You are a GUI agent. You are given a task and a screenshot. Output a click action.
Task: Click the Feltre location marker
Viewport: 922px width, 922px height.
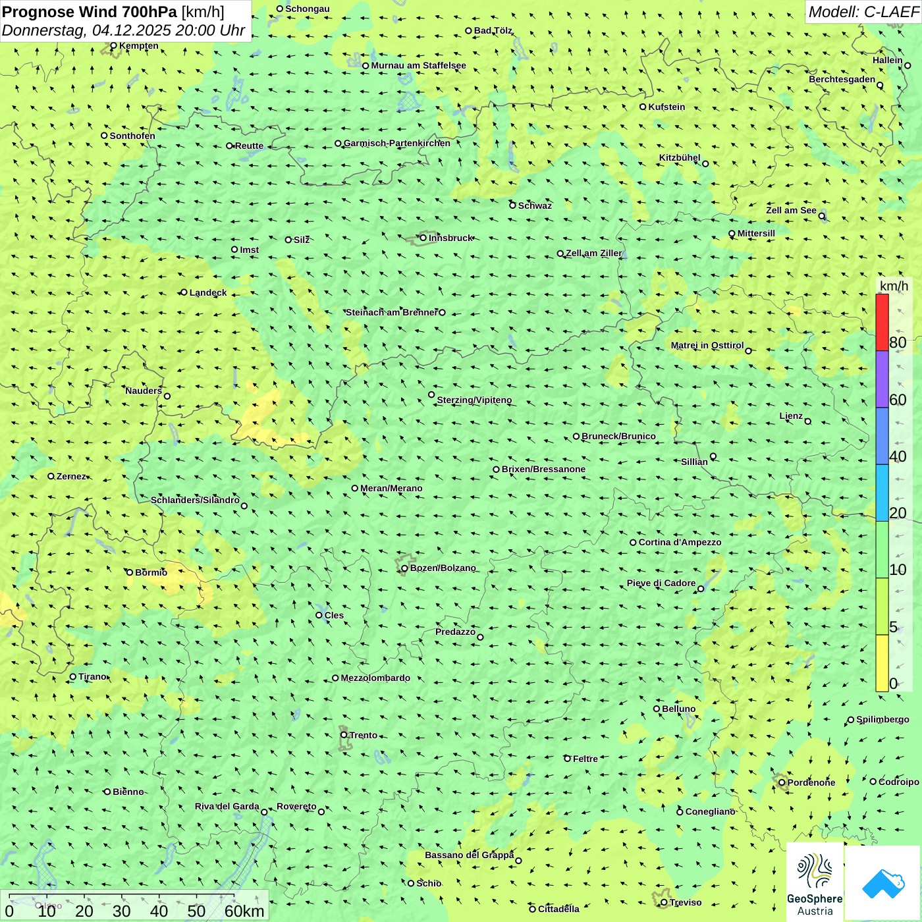(568, 759)
